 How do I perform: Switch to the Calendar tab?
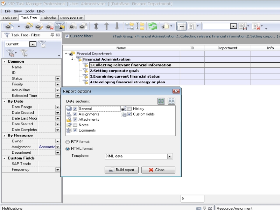point(48,18)
